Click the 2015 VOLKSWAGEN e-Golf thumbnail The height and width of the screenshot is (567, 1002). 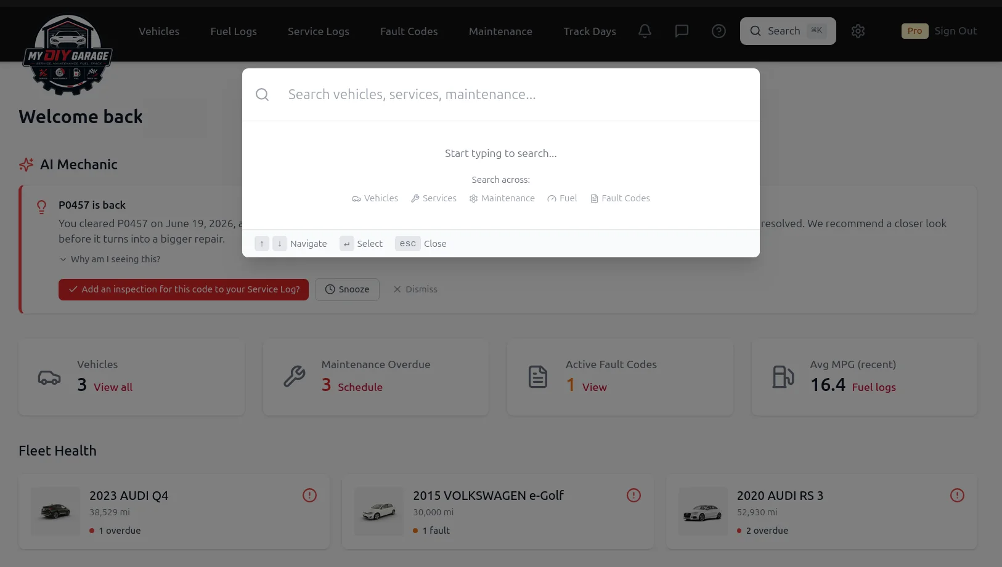[x=379, y=512]
